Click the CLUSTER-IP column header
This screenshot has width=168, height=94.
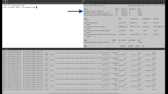click(x=134, y=19)
